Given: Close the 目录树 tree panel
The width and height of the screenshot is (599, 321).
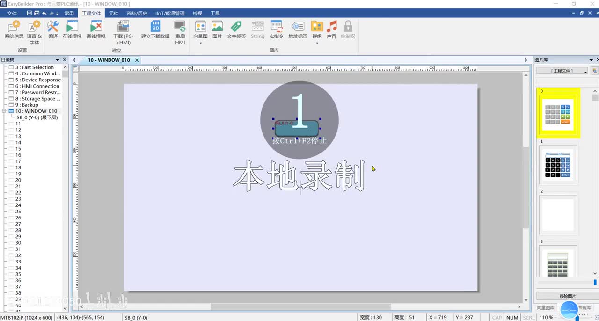Looking at the screenshot, I should point(65,60).
